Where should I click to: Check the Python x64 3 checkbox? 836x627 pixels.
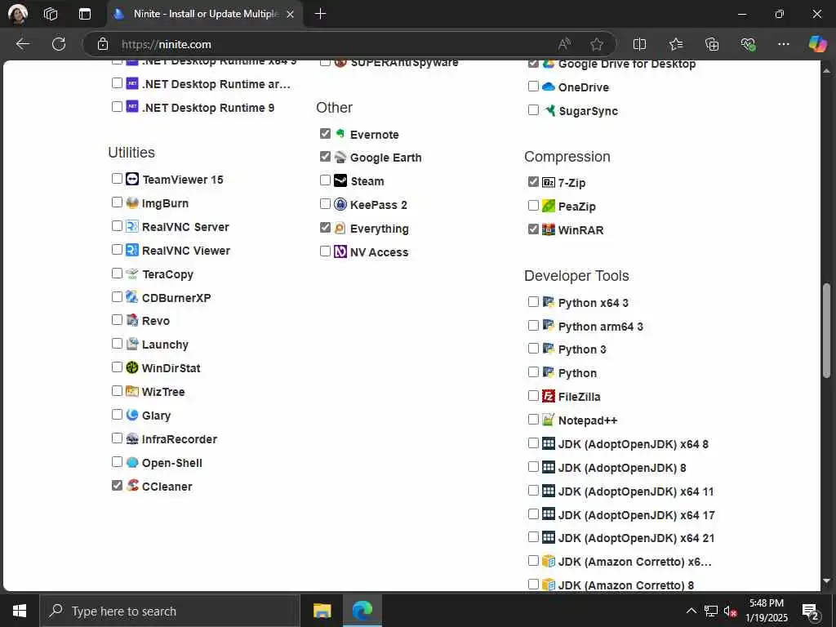pyautogui.click(x=533, y=302)
